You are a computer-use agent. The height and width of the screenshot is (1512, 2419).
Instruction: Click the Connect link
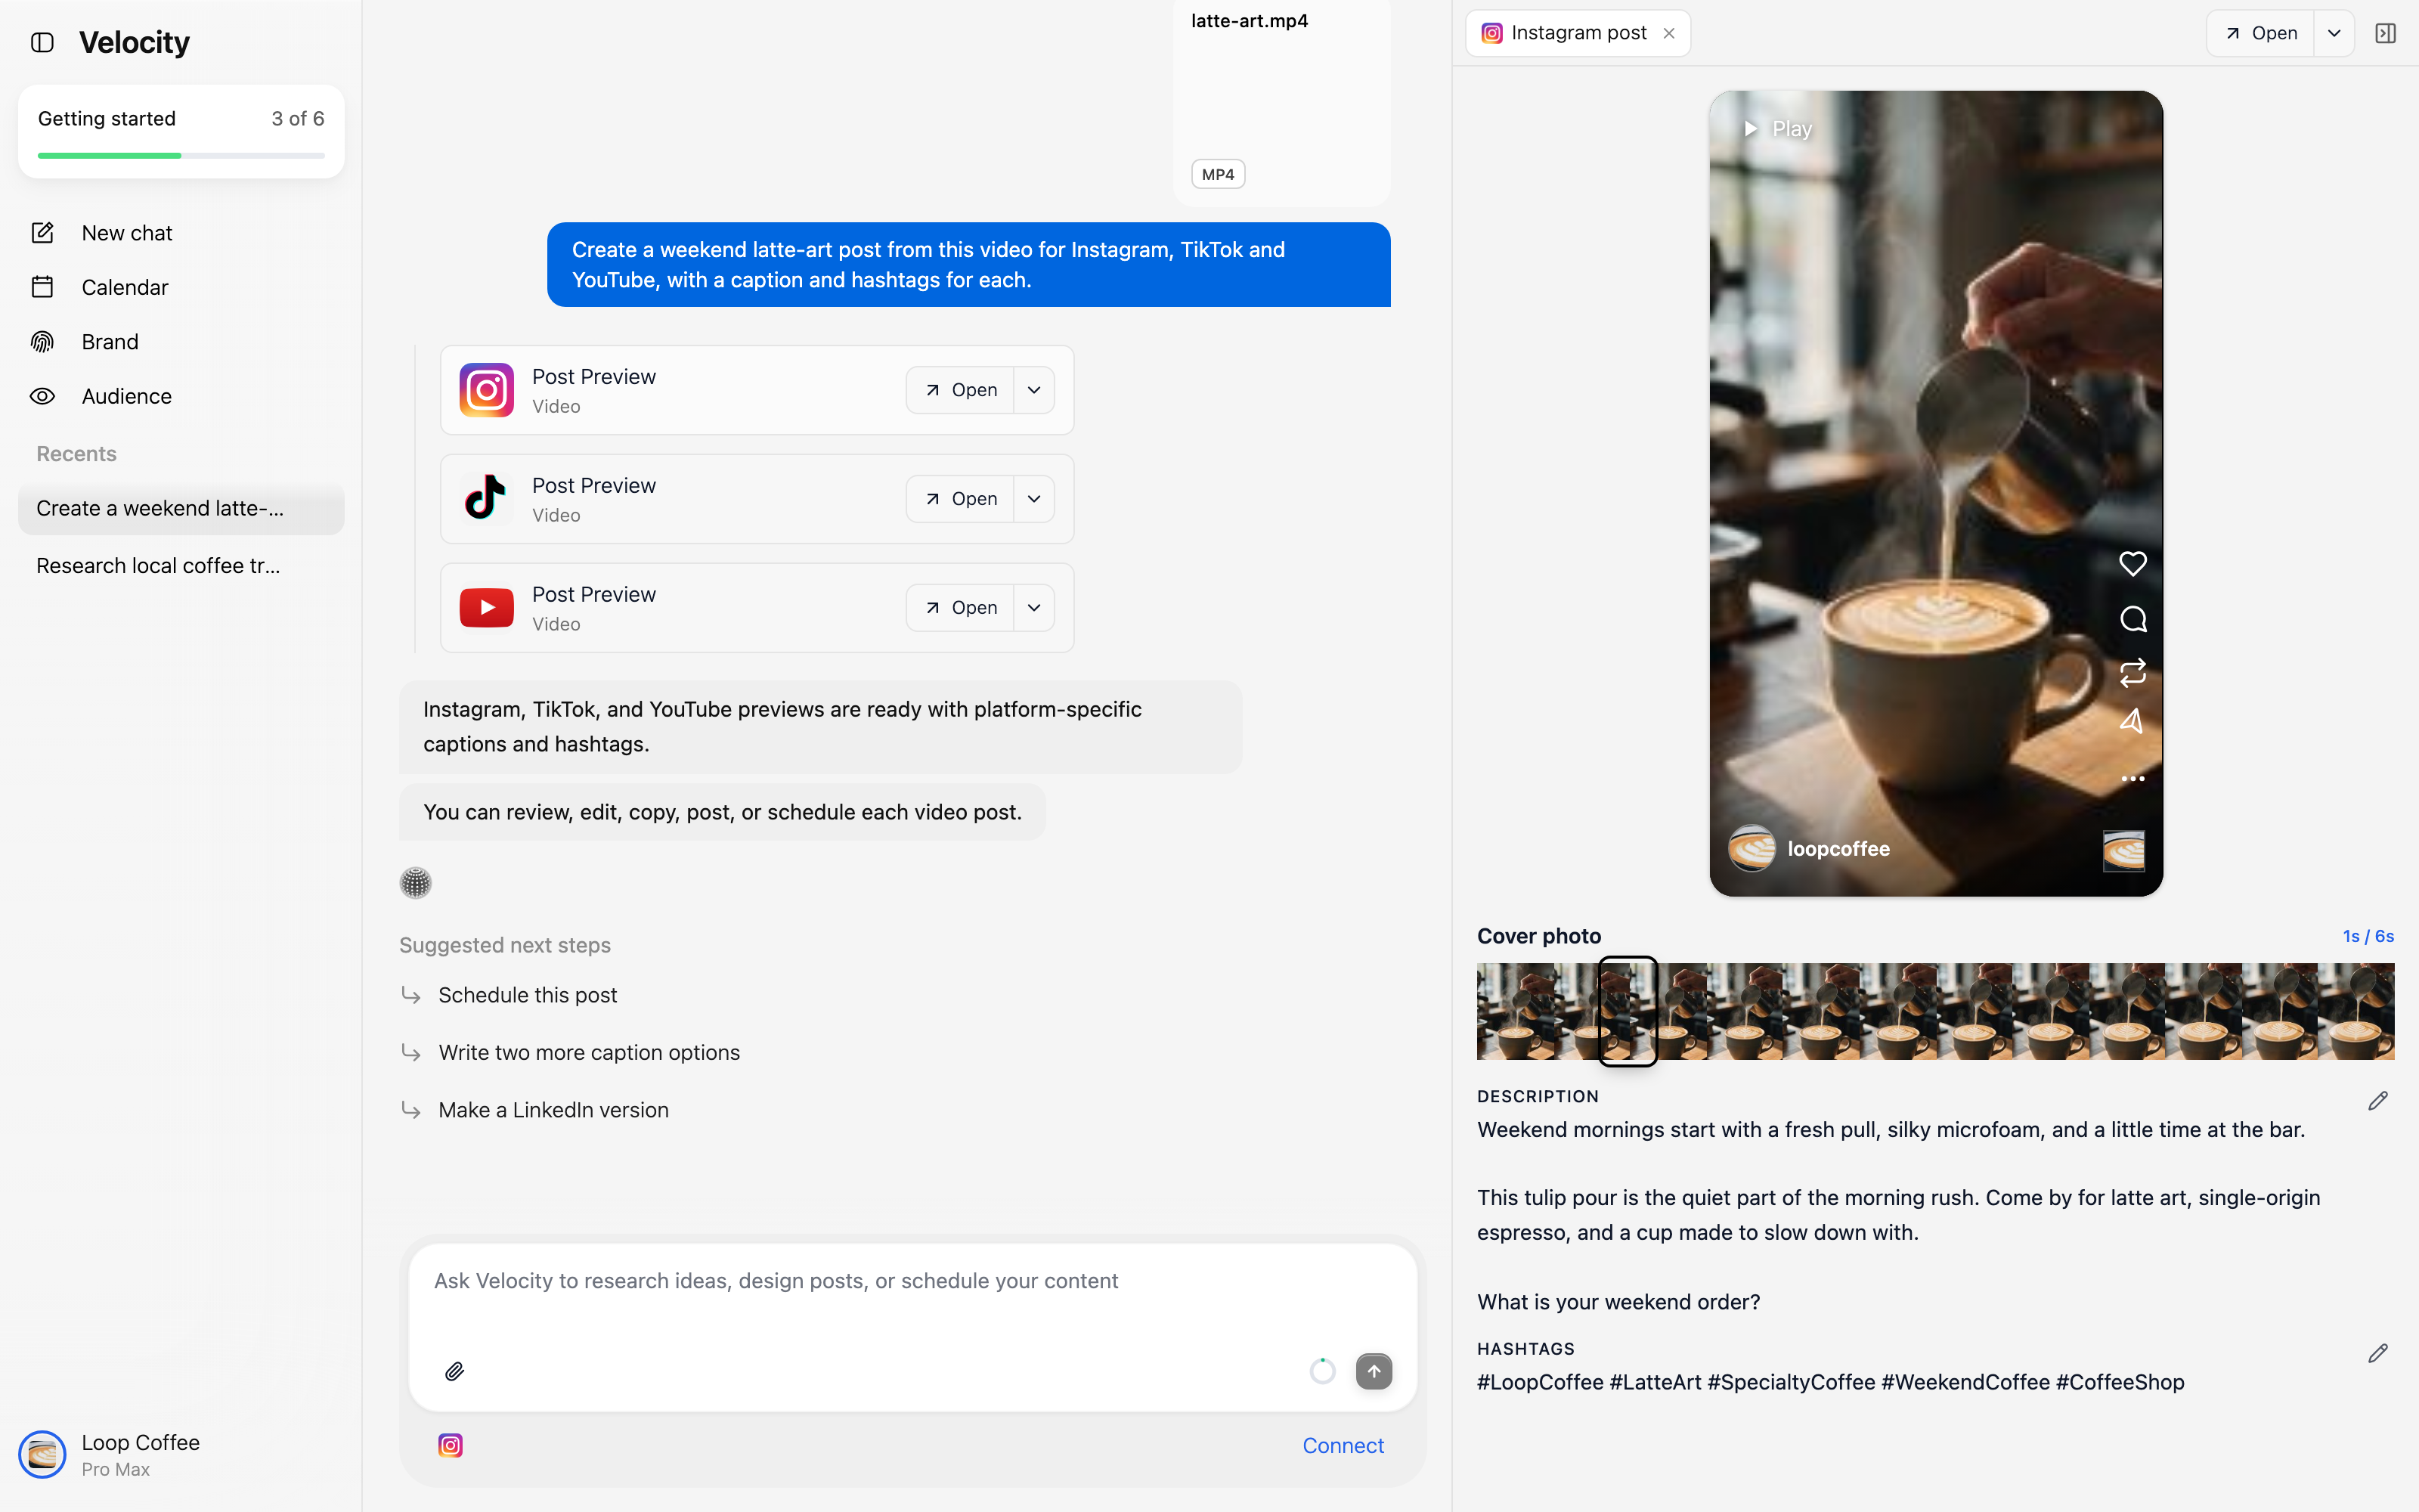click(1343, 1445)
